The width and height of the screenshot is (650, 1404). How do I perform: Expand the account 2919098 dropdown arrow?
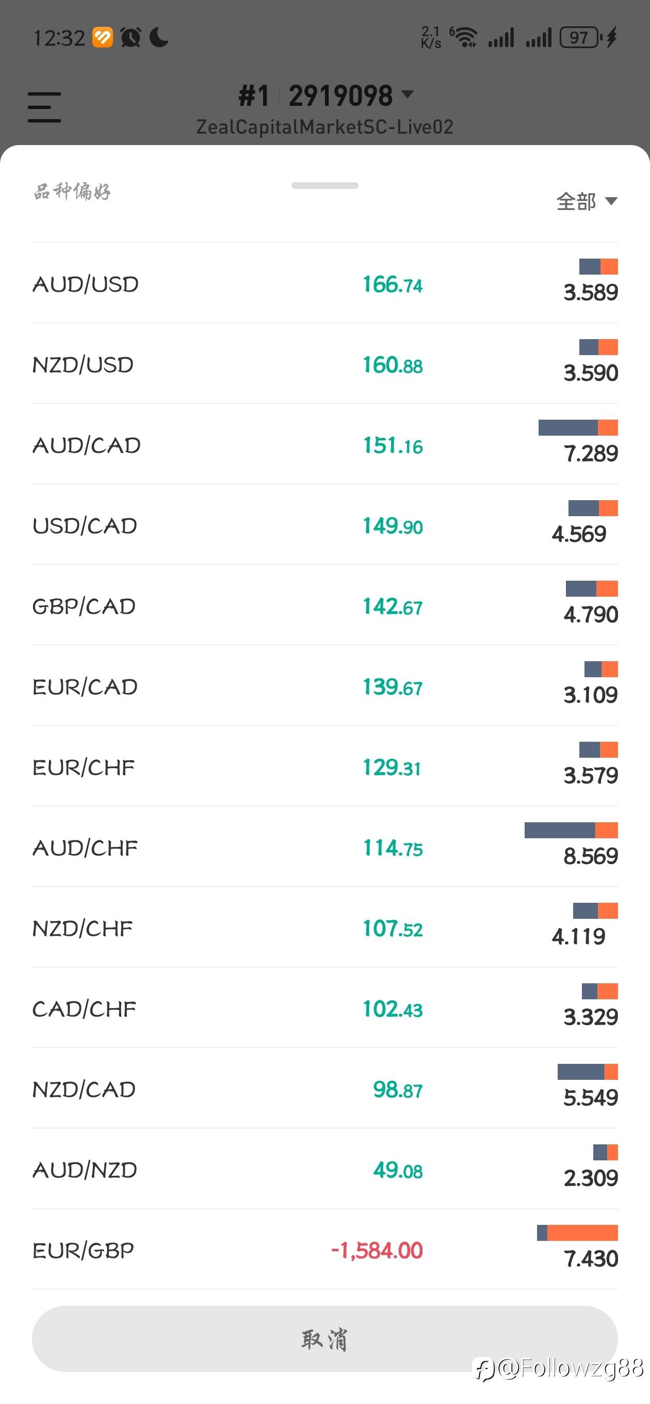point(407,95)
